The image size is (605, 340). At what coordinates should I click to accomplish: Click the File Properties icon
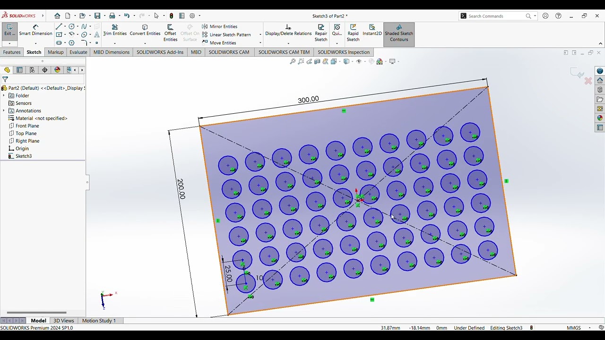(x=181, y=16)
